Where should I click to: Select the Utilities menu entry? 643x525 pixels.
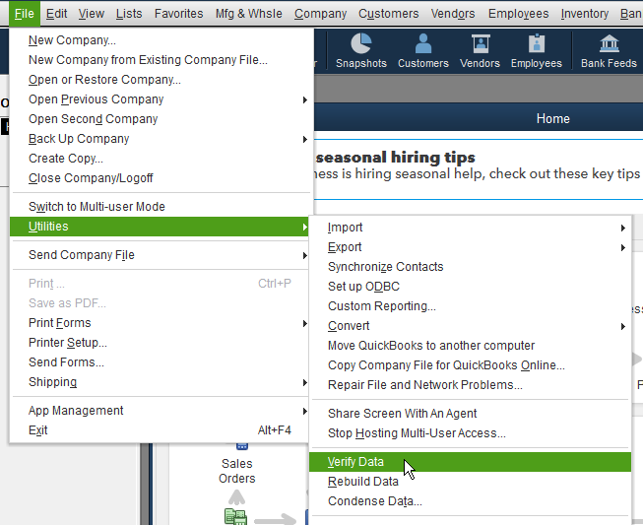tap(160, 227)
